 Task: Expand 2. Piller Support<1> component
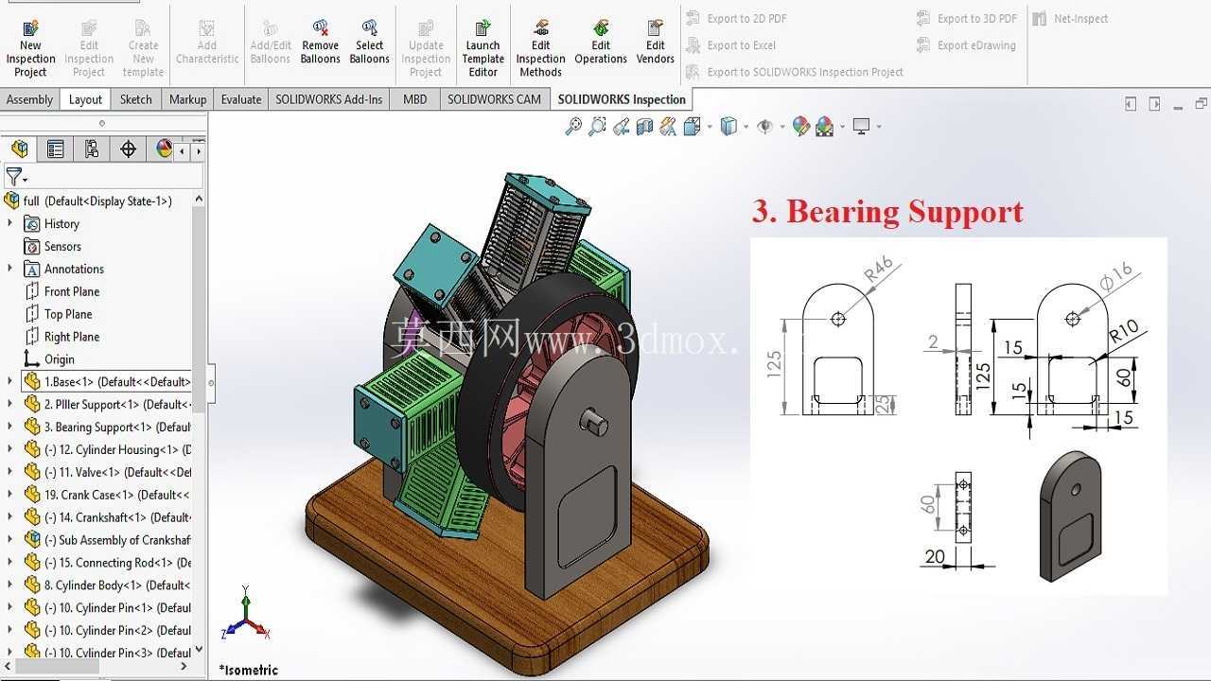click(10, 404)
